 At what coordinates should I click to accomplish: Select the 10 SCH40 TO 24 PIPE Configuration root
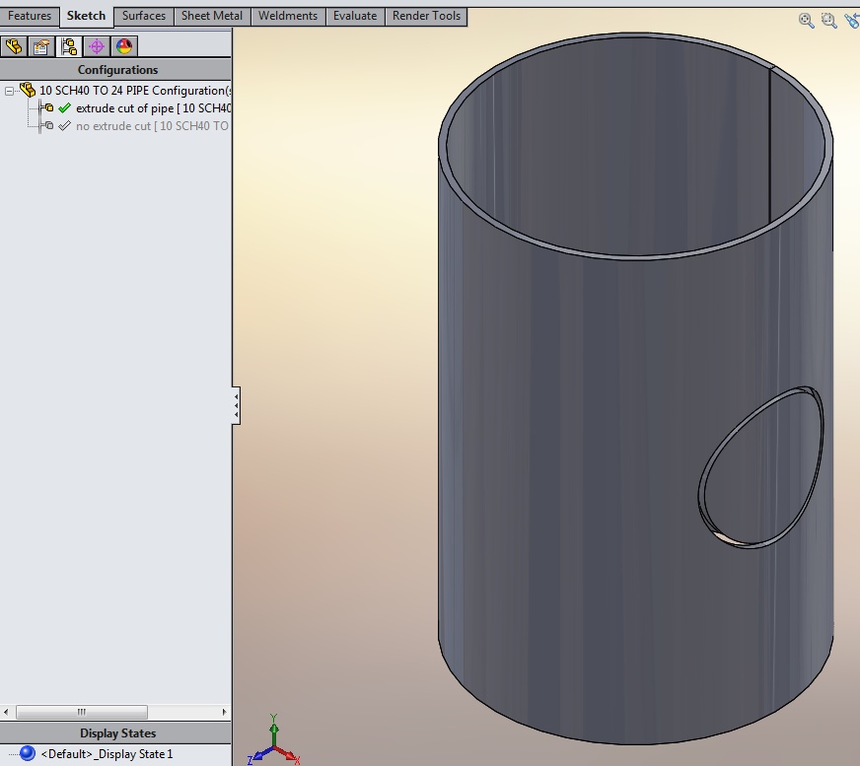(134, 91)
